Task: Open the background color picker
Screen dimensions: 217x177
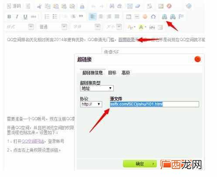Action: coord(142,27)
